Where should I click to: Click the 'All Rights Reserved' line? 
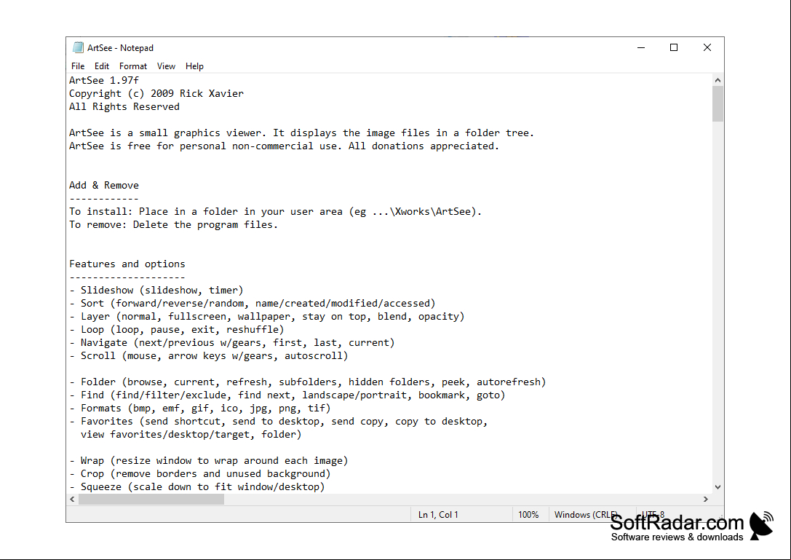click(124, 106)
